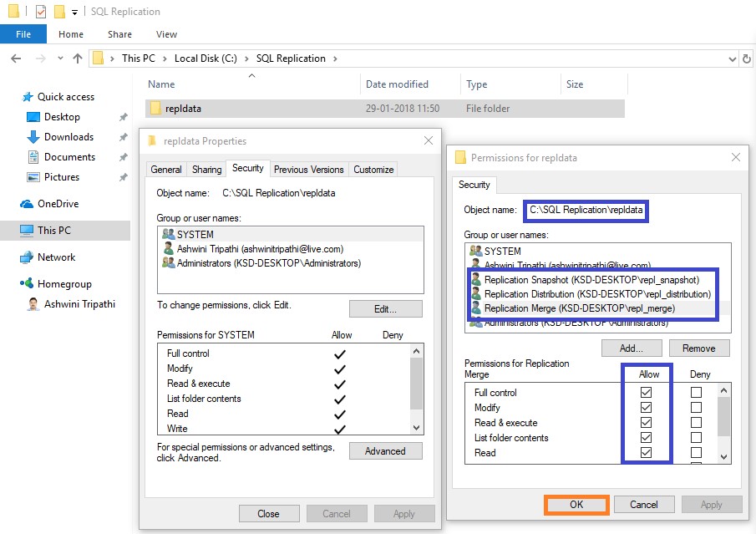Image resolution: width=756 pixels, height=534 pixels.
Task: Open the View ribbon tab
Action: tap(166, 34)
